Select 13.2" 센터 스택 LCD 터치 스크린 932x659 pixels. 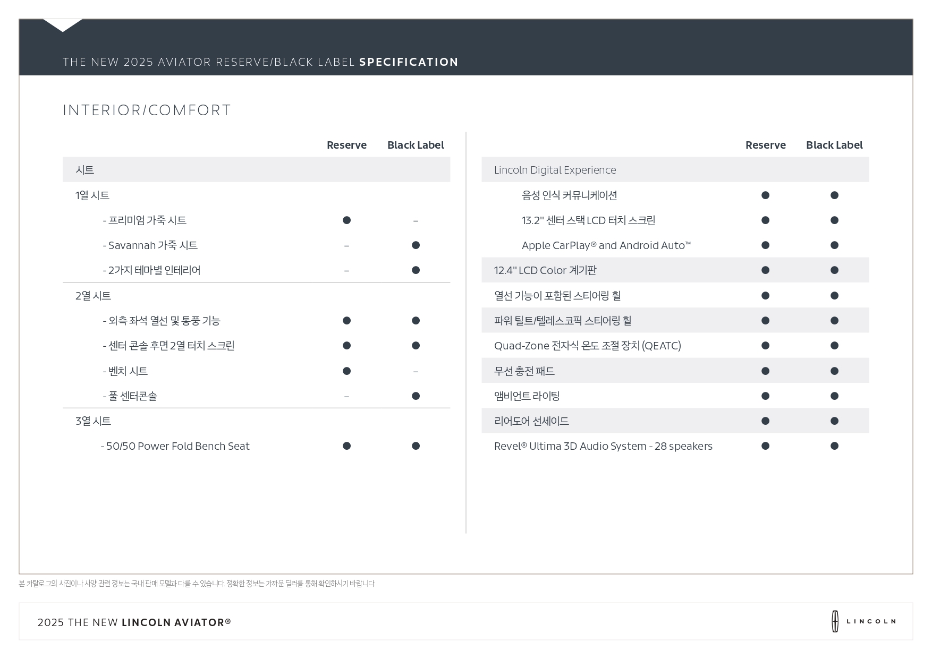tap(588, 220)
